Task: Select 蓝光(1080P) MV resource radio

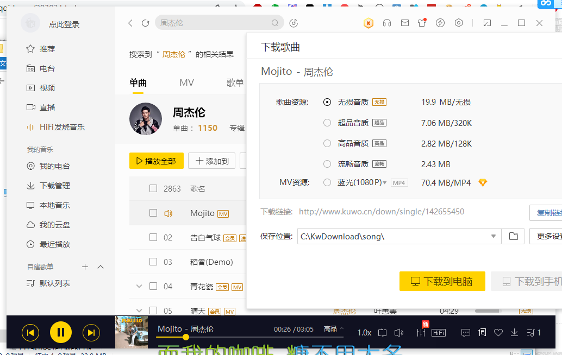Action: 327,182
